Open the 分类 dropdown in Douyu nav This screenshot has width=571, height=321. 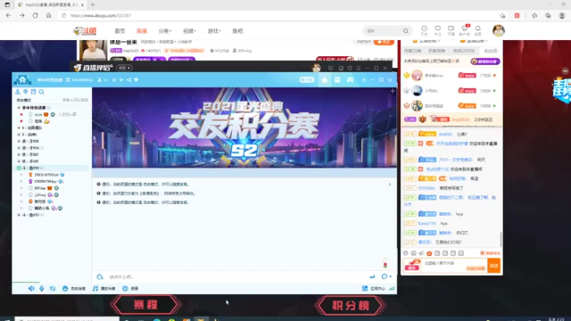coord(165,31)
